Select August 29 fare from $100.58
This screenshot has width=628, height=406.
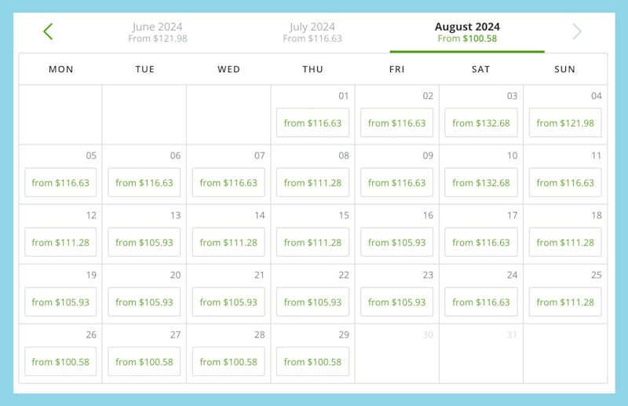312,362
